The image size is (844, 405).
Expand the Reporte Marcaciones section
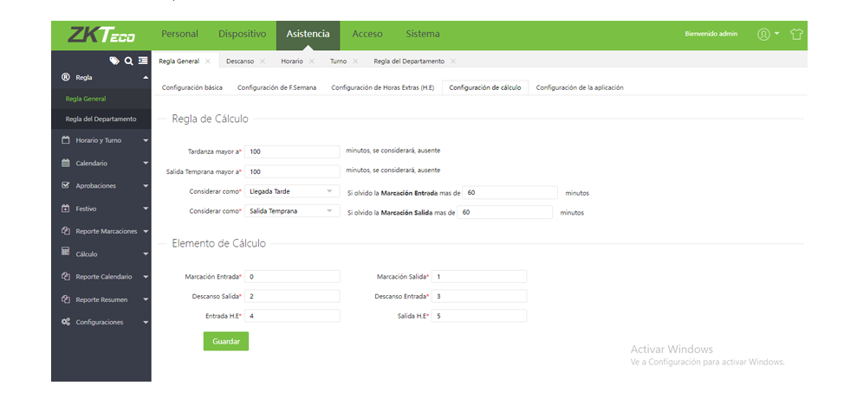pos(146,231)
